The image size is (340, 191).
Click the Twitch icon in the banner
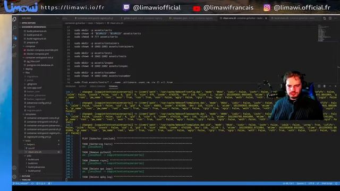[126, 7]
